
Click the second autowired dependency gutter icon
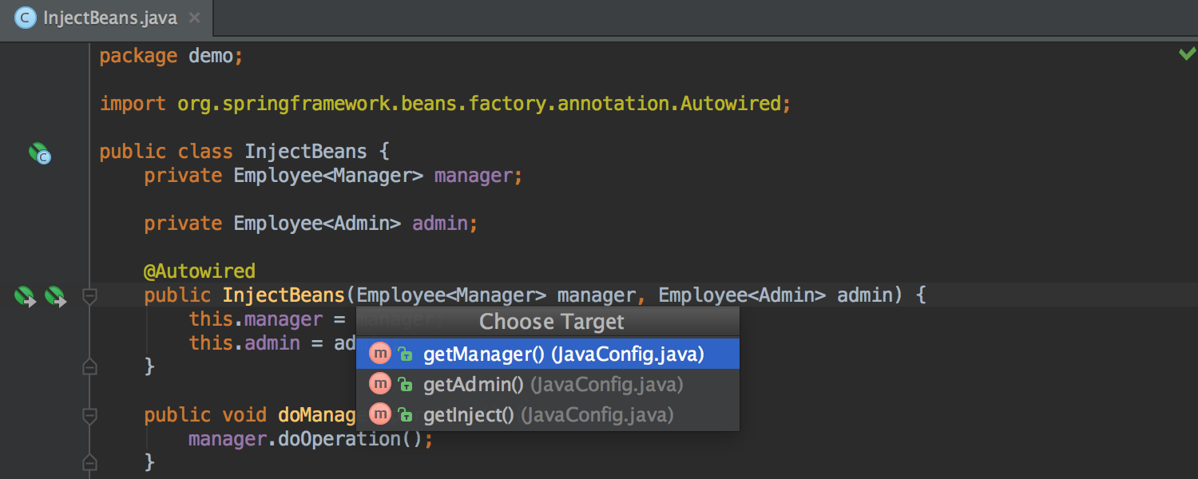[x=56, y=295]
